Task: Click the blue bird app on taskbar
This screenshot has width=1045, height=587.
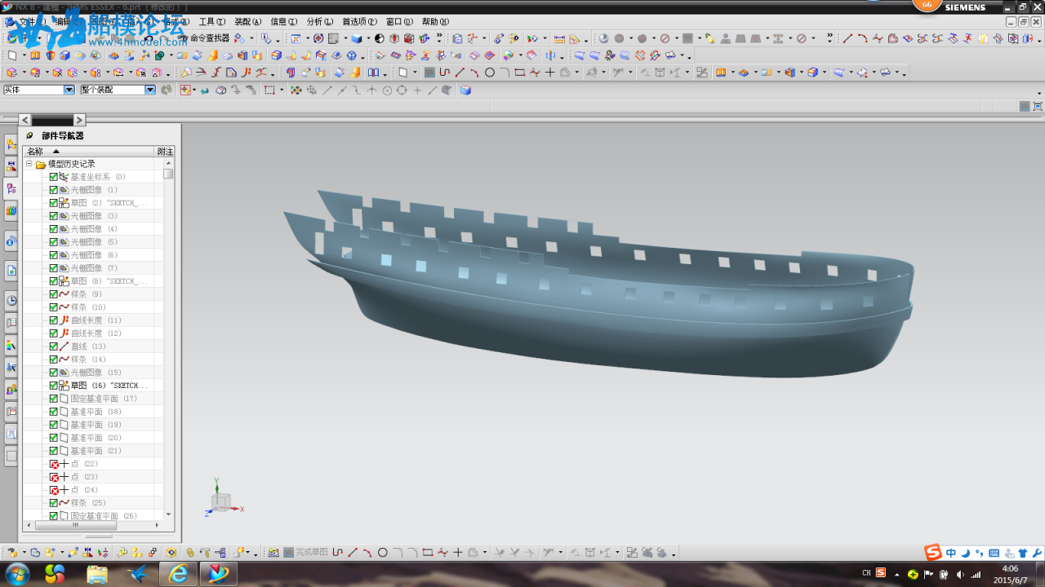Action: 138,573
